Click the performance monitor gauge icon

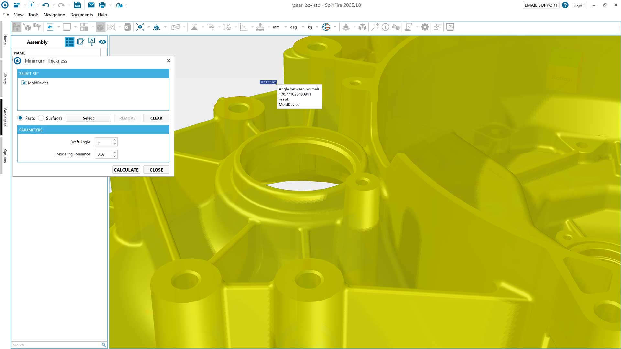coord(450,27)
